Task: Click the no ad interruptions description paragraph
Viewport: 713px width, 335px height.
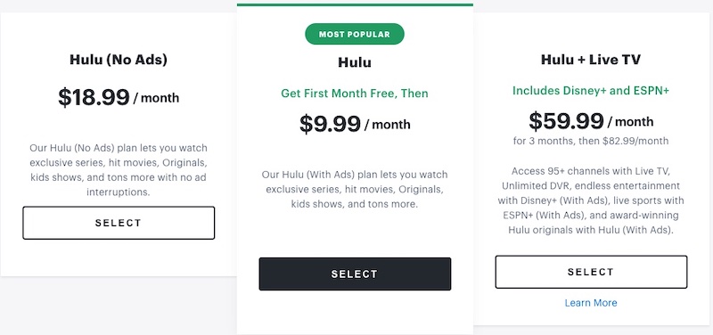Action: (x=119, y=170)
